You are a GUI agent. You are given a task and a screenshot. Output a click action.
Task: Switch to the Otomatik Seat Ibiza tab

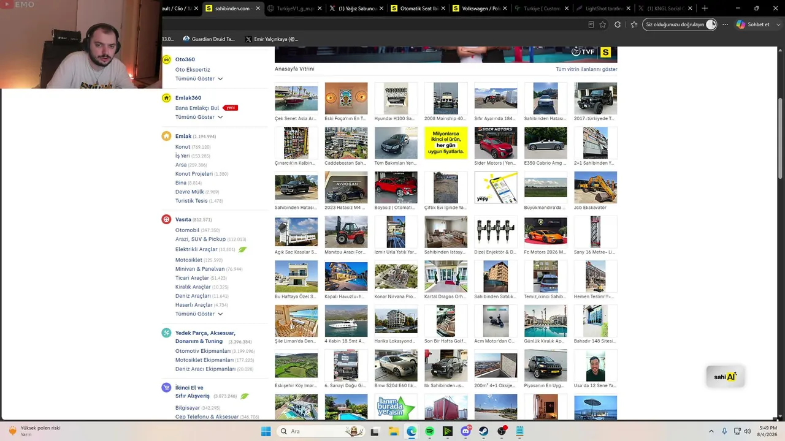(418, 9)
